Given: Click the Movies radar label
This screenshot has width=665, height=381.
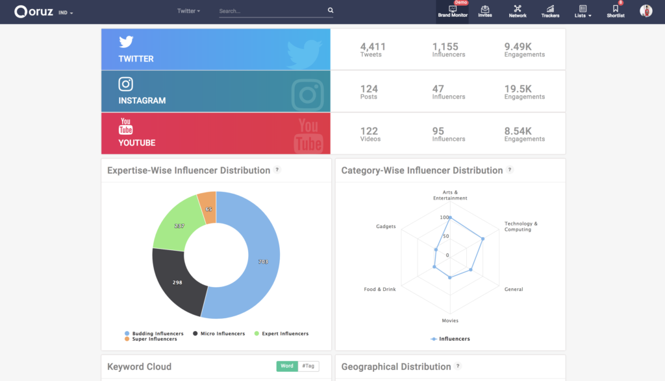Looking at the screenshot, I should pyautogui.click(x=450, y=321).
